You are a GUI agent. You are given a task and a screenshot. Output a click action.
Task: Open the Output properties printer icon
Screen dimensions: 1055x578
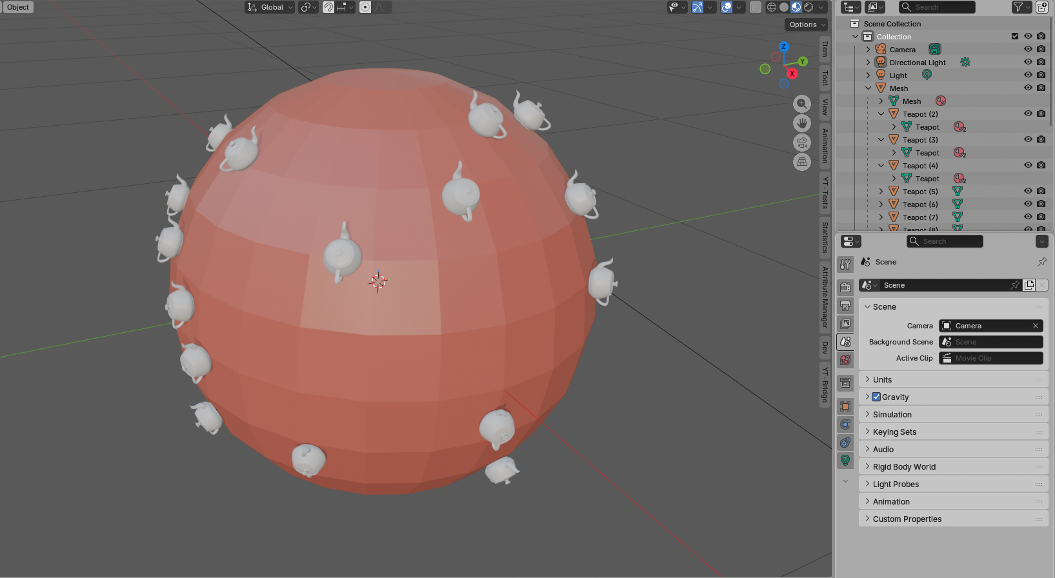point(845,306)
